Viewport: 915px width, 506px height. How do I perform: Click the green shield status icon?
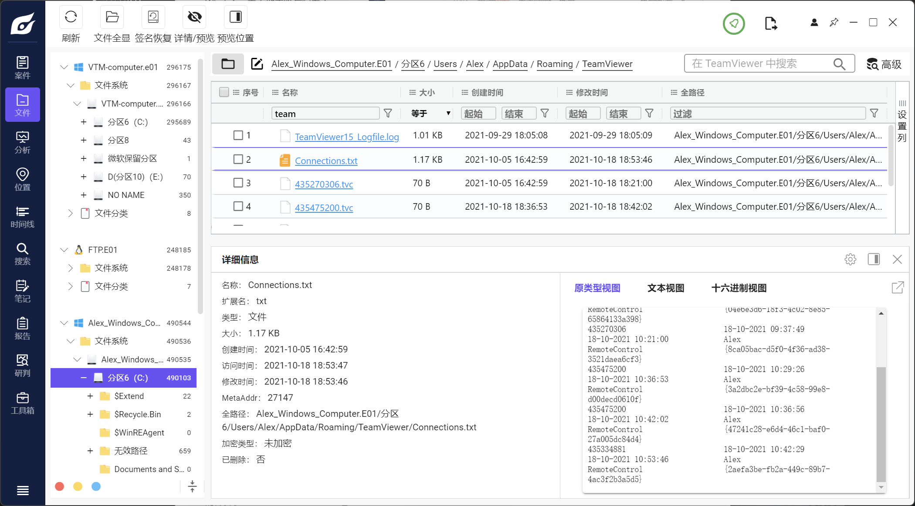[x=734, y=23]
